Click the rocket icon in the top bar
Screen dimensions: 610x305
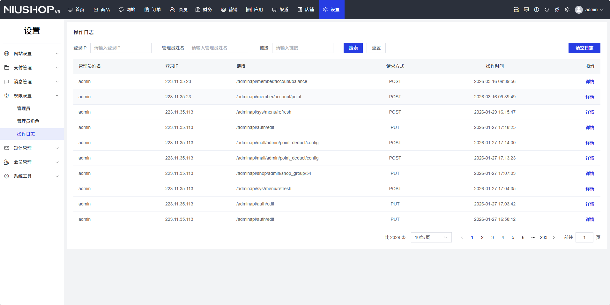[557, 10]
